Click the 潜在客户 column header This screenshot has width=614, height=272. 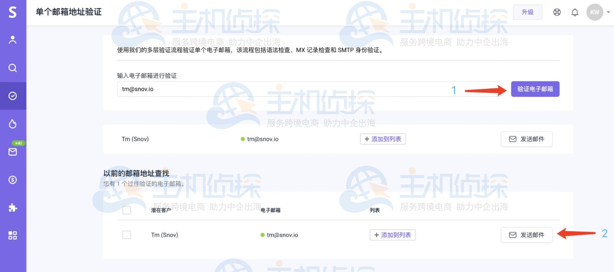tap(161, 210)
